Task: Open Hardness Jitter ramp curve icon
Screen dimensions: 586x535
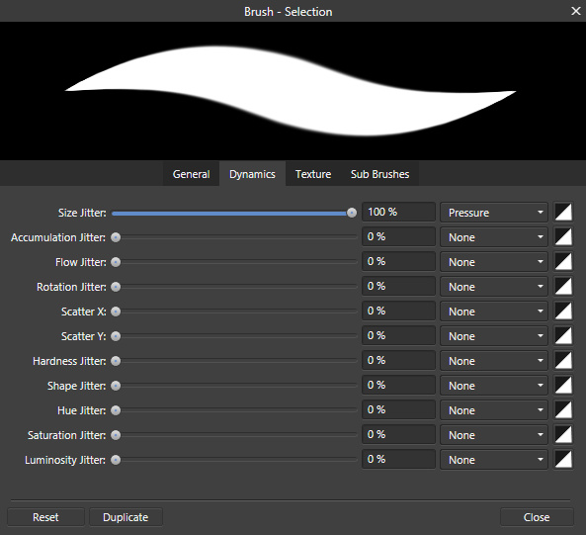Action: coord(563,360)
